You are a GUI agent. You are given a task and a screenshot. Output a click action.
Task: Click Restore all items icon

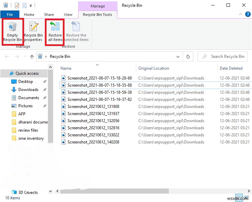coord(55,31)
